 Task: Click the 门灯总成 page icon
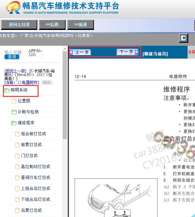click(x=17, y=156)
